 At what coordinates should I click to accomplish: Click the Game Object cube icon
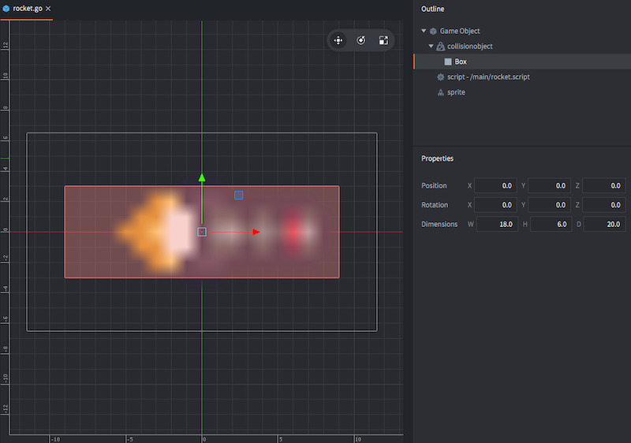point(433,31)
